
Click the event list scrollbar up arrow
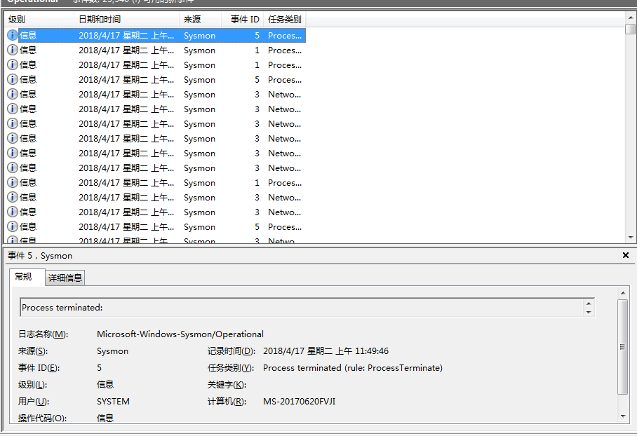click(x=631, y=18)
